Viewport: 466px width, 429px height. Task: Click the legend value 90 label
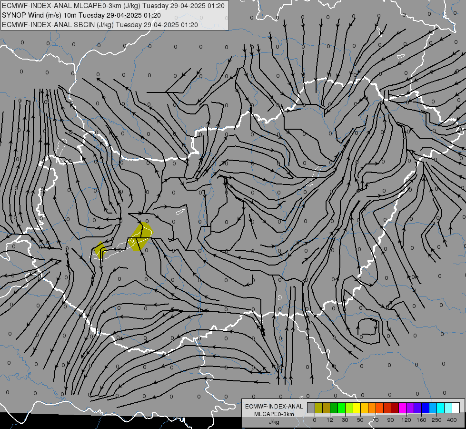coord(390,420)
